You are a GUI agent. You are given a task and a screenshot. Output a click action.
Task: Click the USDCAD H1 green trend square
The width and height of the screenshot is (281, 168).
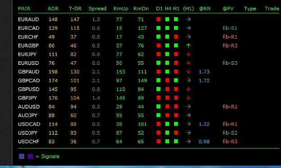click(x=176, y=124)
